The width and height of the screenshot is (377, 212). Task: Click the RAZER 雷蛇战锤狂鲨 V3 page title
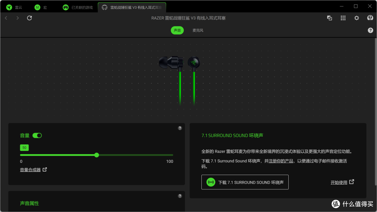(x=188, y=18)
